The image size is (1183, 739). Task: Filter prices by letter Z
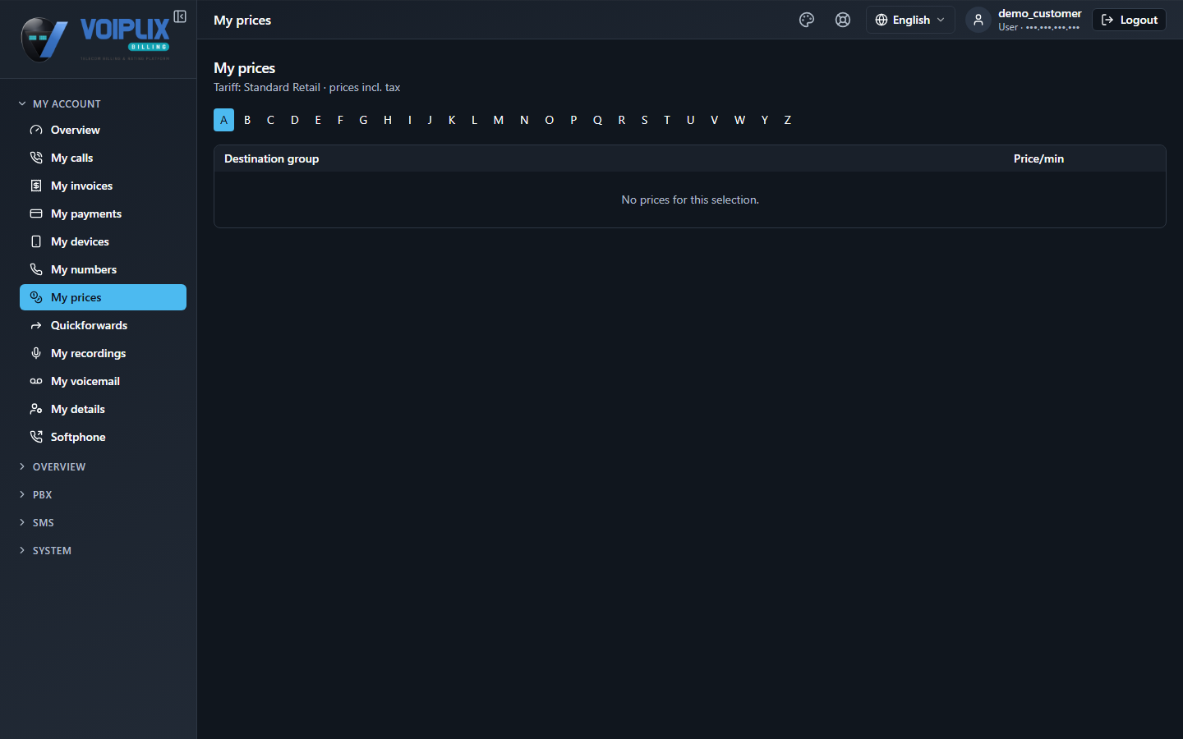pos(787,120)
